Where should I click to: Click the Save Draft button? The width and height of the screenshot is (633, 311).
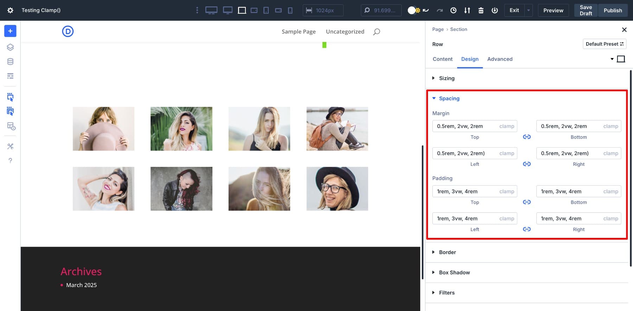[586, 10]
